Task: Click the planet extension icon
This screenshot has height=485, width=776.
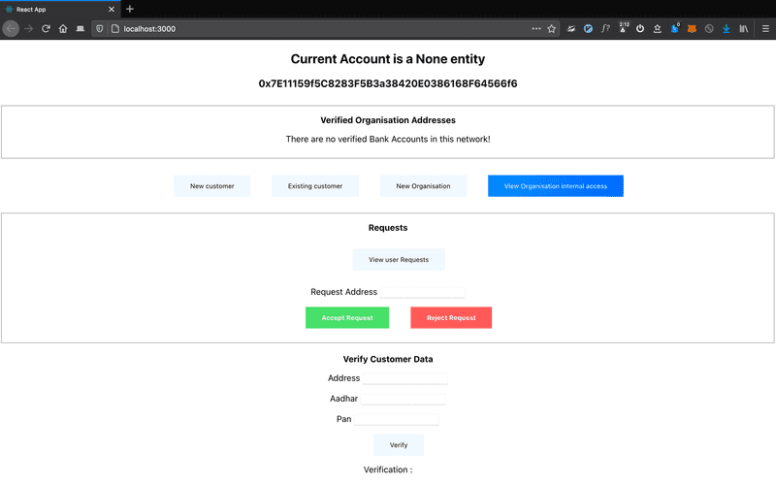Action: point(571,29)
